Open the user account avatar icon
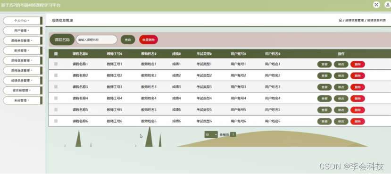The width and height of the screenshot is (391, 175). coord(388,5)
